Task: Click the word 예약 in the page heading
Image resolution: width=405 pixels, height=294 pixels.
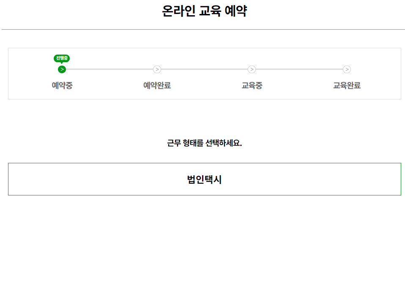Action: click(236, 11)
